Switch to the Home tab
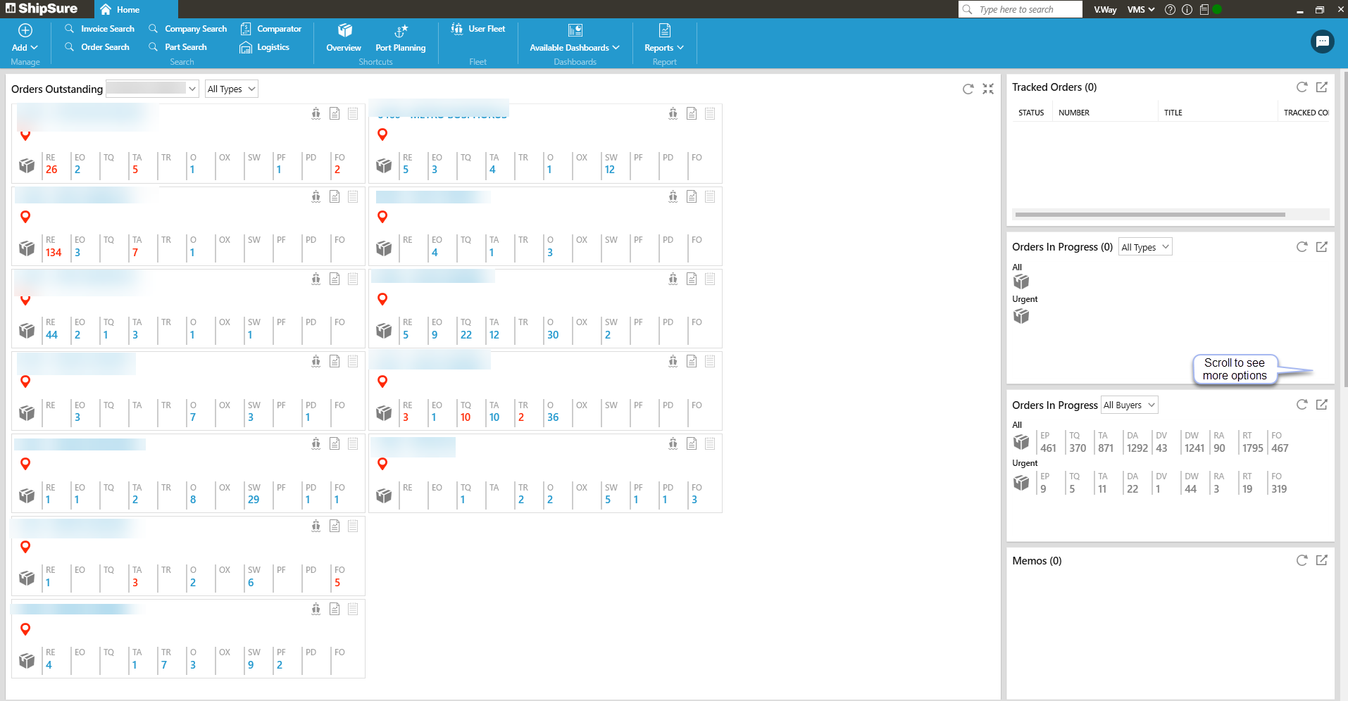This screenshot has height=701, width=1348. [120, 10]
